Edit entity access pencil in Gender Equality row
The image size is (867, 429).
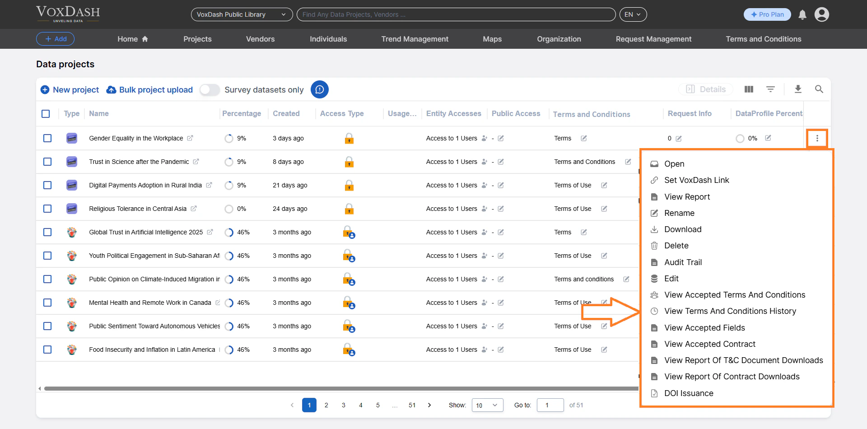pyautogui.click(x=501, y=138)
